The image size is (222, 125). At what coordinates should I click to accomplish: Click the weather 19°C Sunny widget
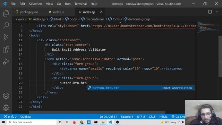(x=168, y=122)
